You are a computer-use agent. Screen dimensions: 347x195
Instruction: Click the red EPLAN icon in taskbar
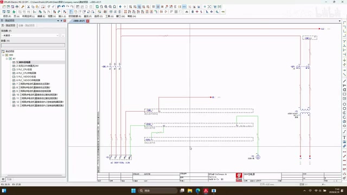pyautogui.click(x=206, y=191)
